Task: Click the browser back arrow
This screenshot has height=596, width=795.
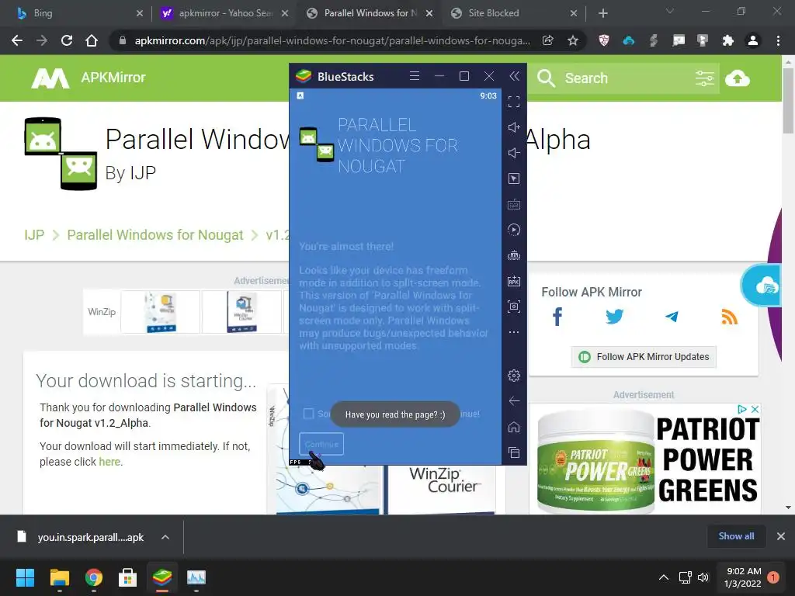Action: click(x=17, y=40)
